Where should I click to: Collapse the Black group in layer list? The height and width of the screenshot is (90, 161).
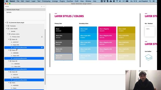pos(9,83)
